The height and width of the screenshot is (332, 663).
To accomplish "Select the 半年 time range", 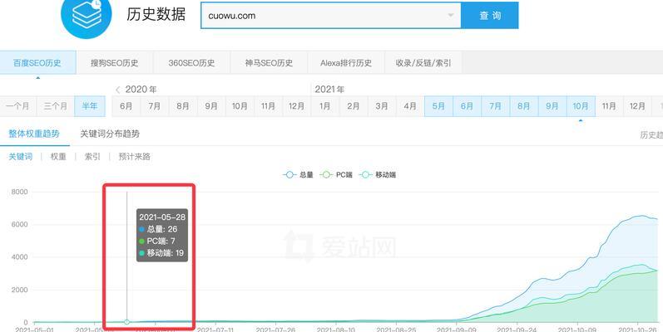I will [x=90, y=106].
